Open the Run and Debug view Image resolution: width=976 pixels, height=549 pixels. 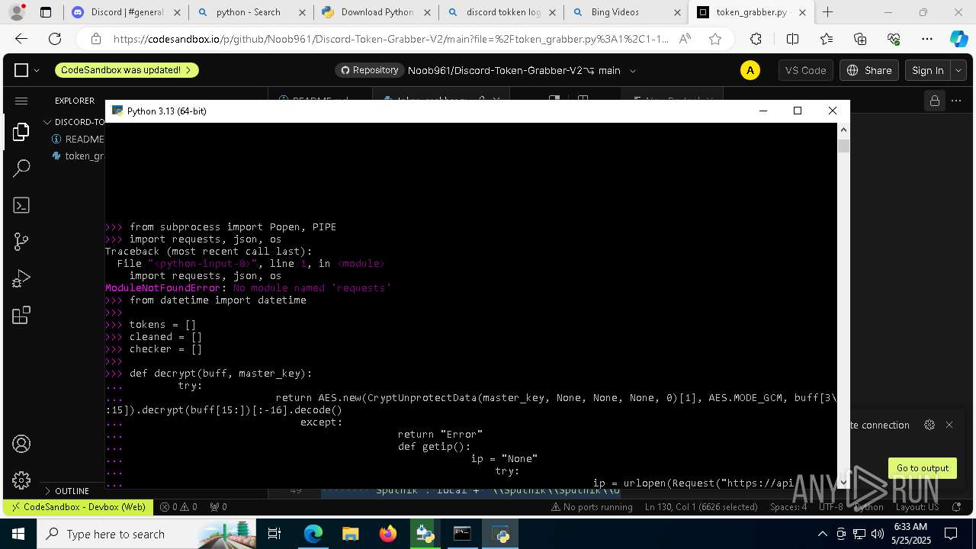21,278
